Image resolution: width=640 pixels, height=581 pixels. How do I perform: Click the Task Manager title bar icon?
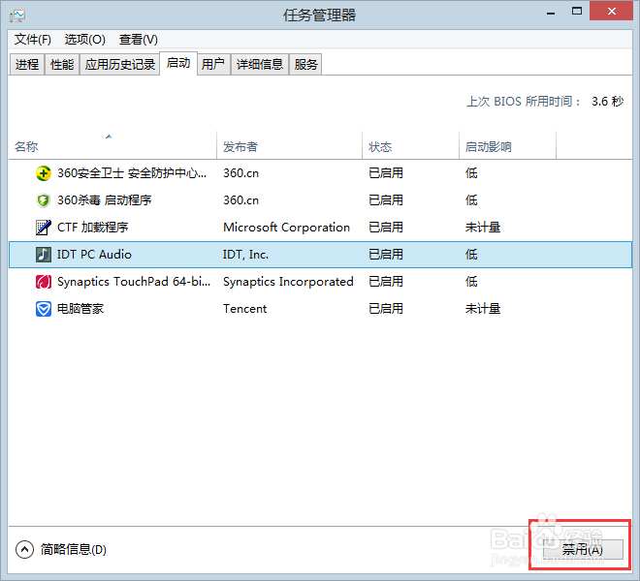click(x=17, y=15)
